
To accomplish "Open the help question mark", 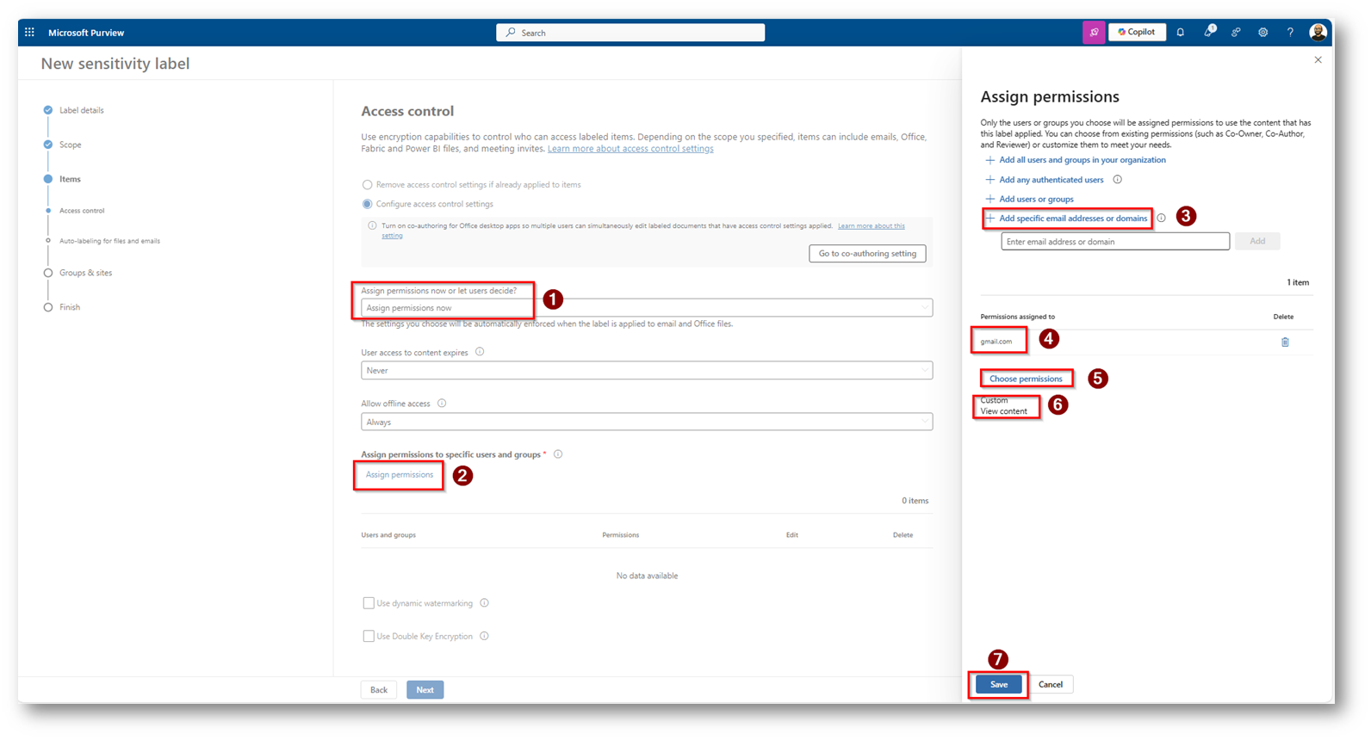I will [x=1290, y=33].
